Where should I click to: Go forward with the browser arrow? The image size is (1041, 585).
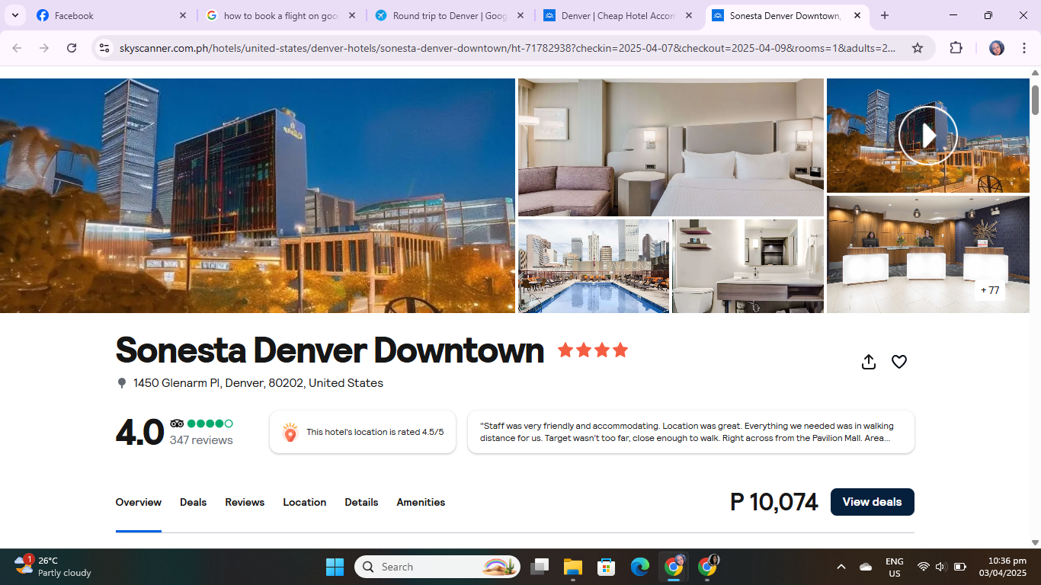[x=44, y=48]
